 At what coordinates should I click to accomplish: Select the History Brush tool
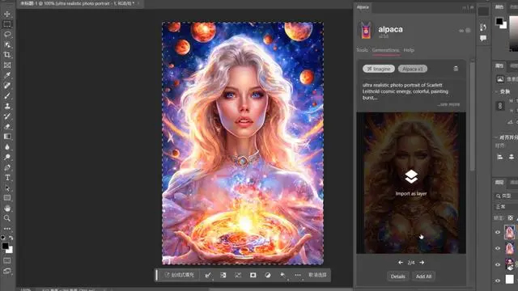[x=7, y=116]
